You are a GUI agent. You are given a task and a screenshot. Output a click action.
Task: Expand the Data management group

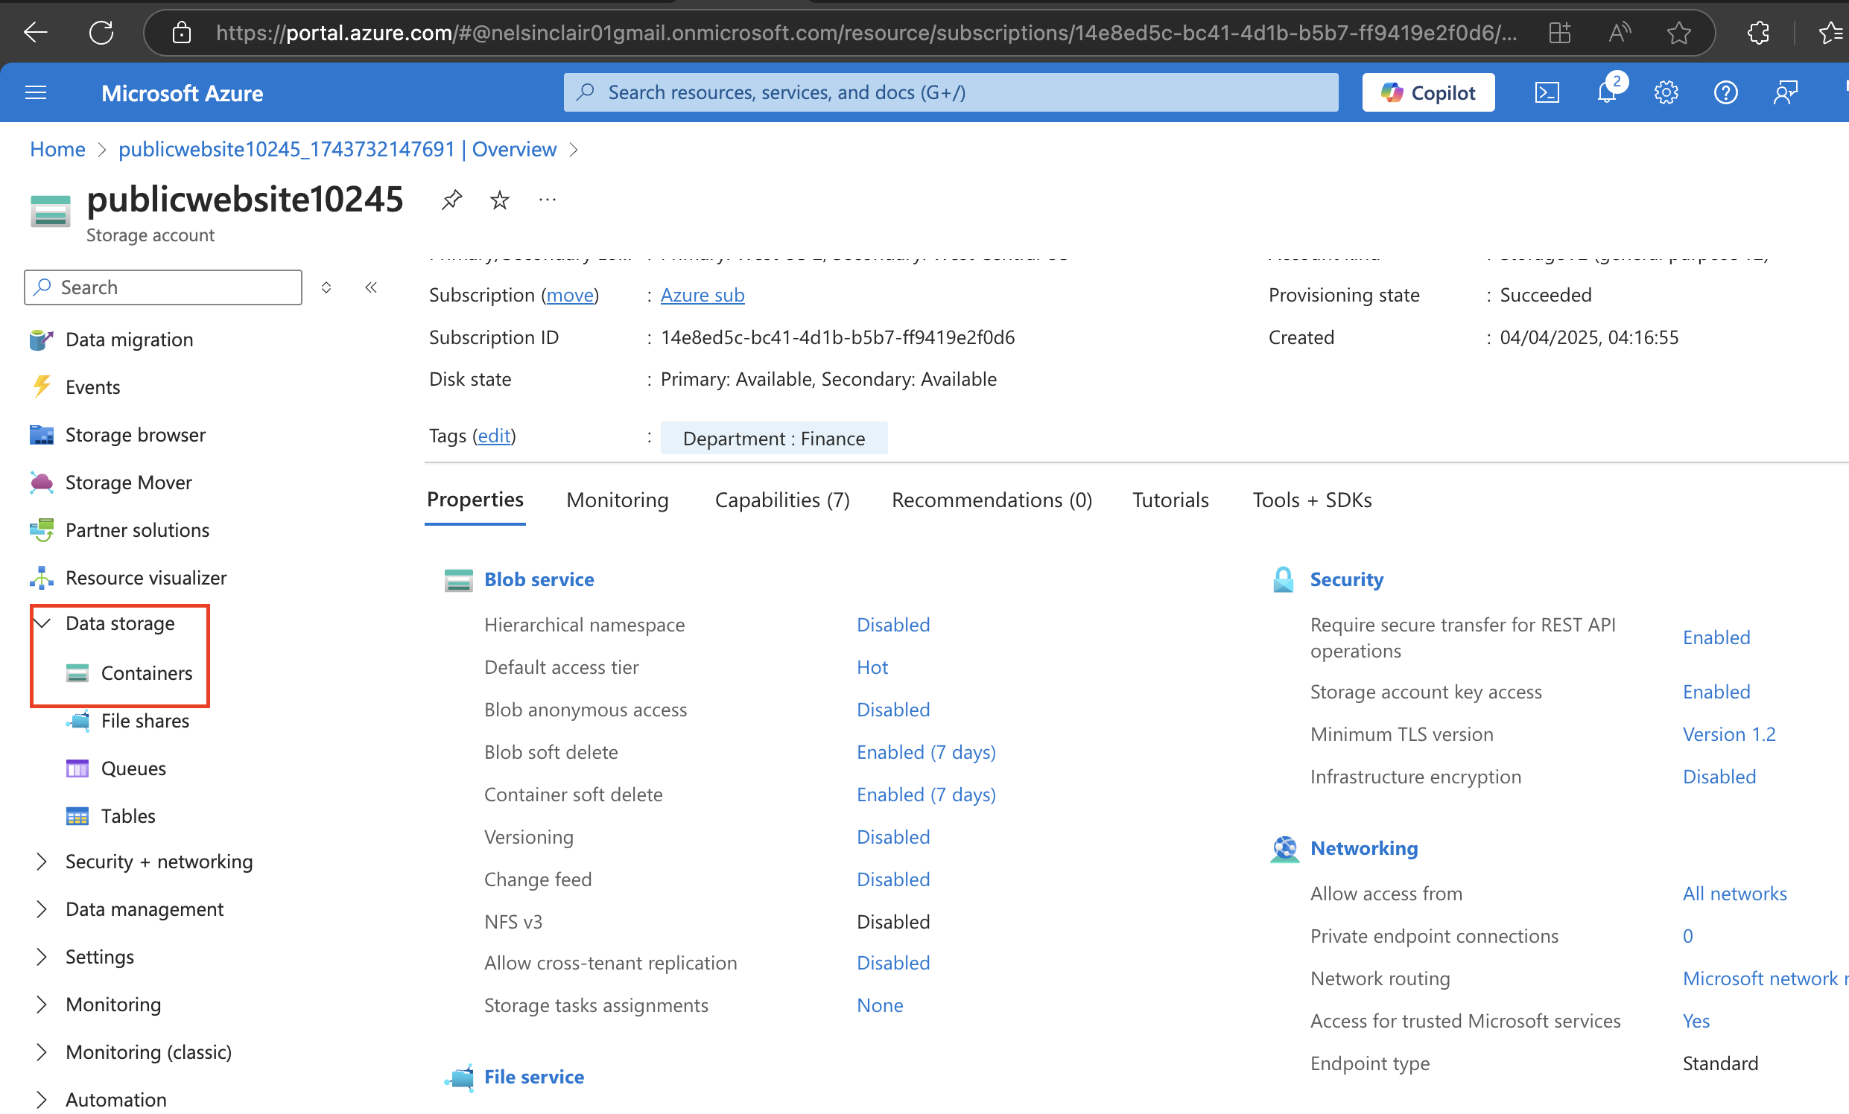pyautogui.click(x=144, y=909)
